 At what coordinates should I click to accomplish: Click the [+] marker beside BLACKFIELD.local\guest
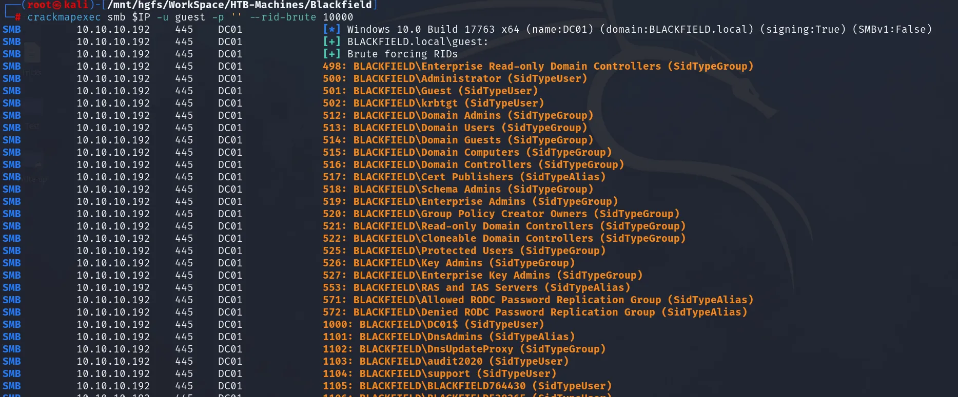tap(331, 41)
